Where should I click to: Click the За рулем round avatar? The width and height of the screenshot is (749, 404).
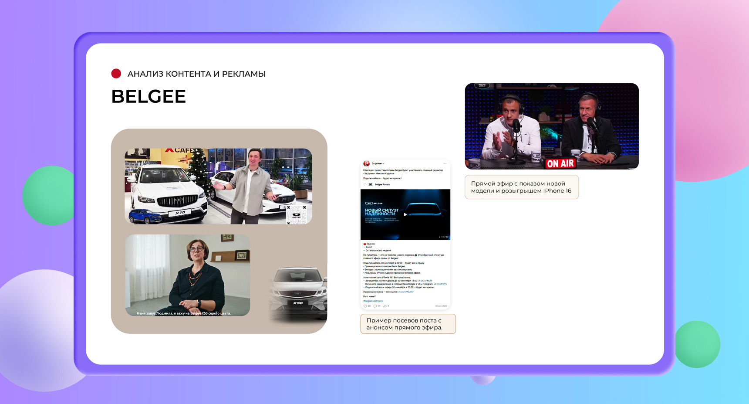click(x=366, y=163)
